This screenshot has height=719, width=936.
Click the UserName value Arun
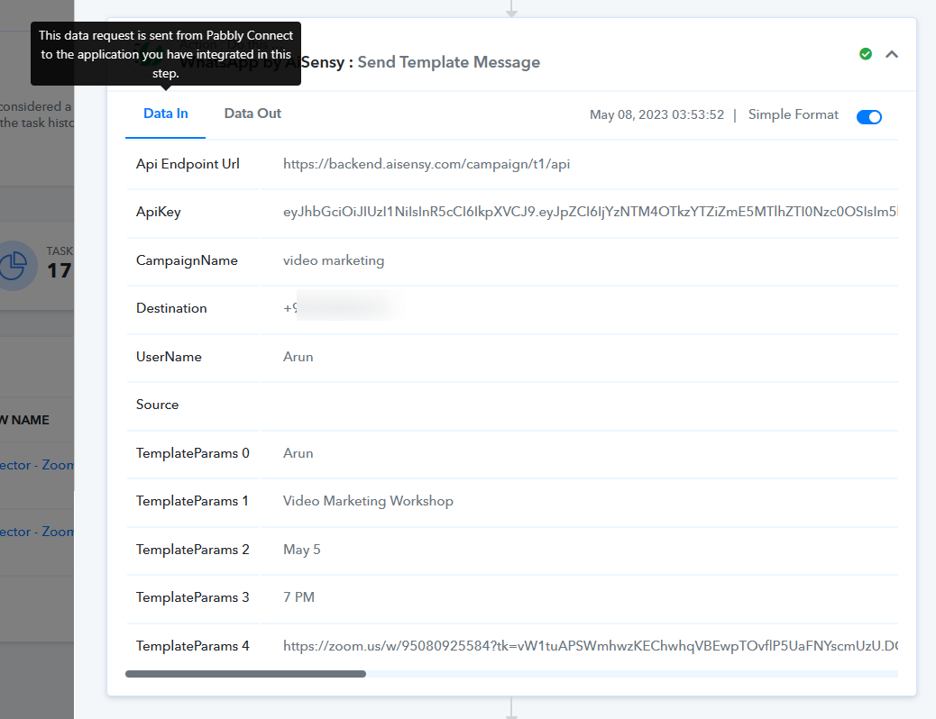coord(298,357)
